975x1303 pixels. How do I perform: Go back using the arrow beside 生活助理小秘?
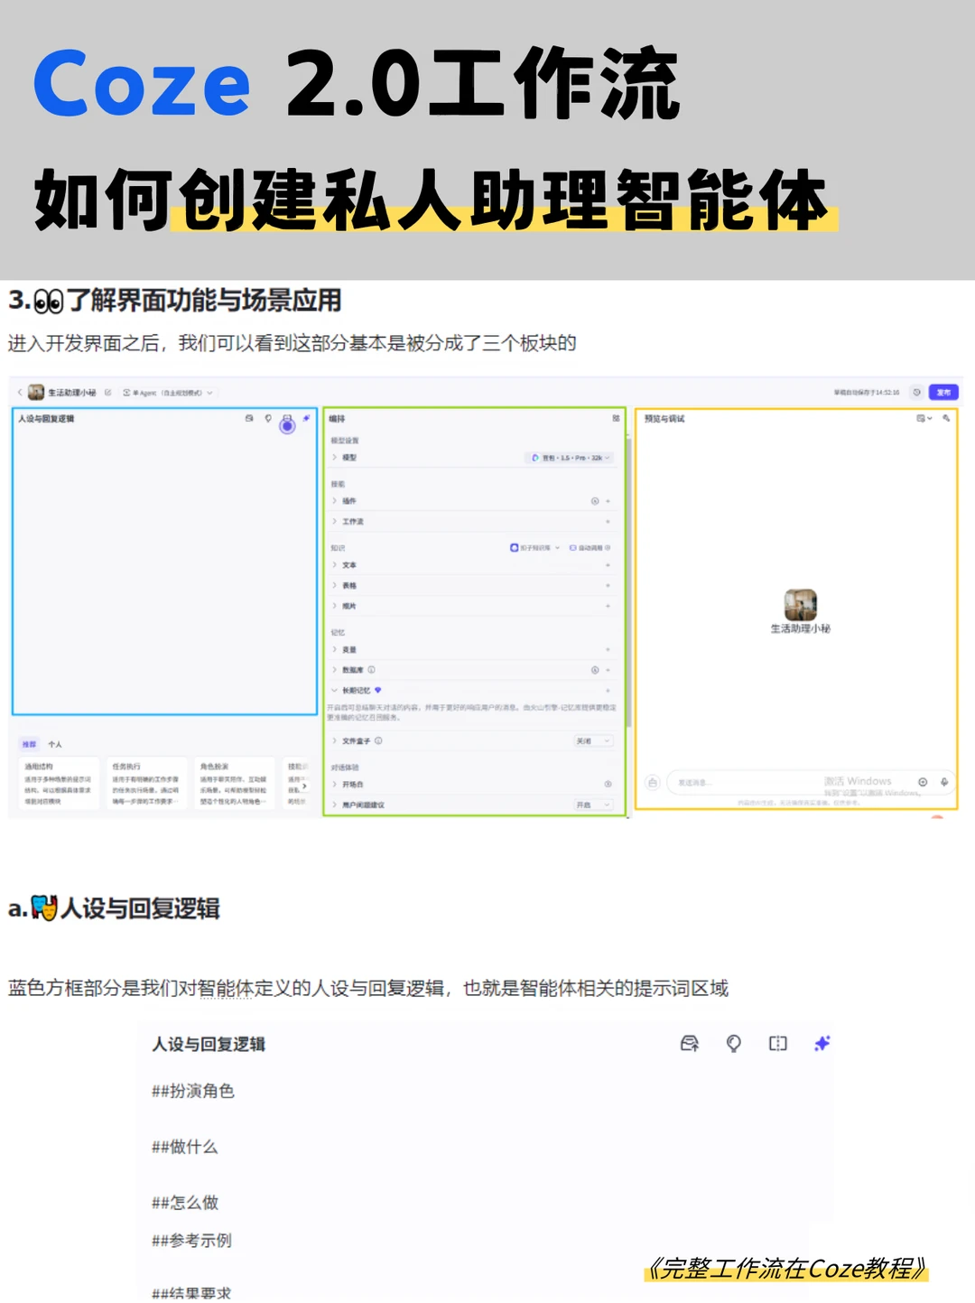[20, 393]
